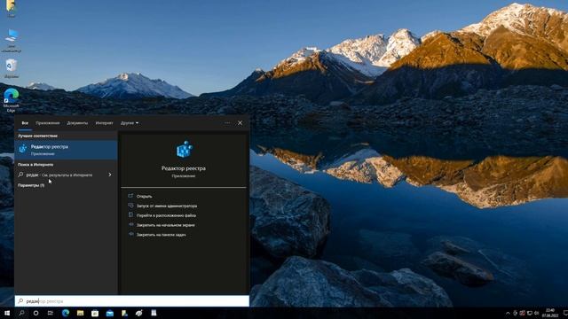Switch to the 'Все' search tab

click(25, 123)
